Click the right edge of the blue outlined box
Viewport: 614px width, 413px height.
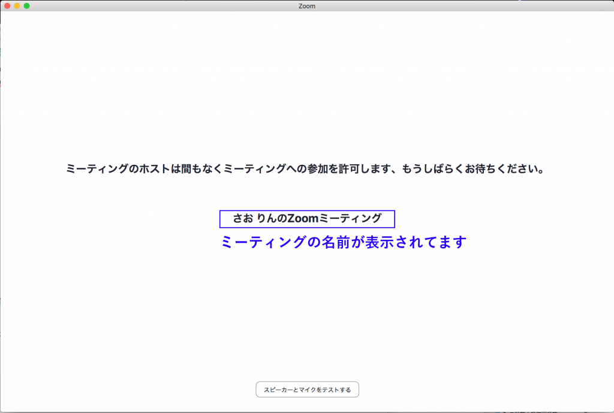point(394,219)
